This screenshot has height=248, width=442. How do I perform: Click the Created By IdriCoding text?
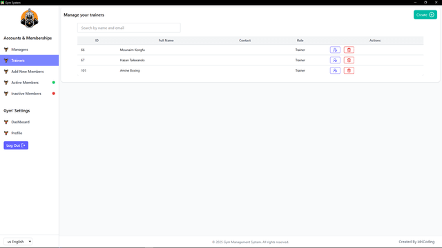click(416, 242)
